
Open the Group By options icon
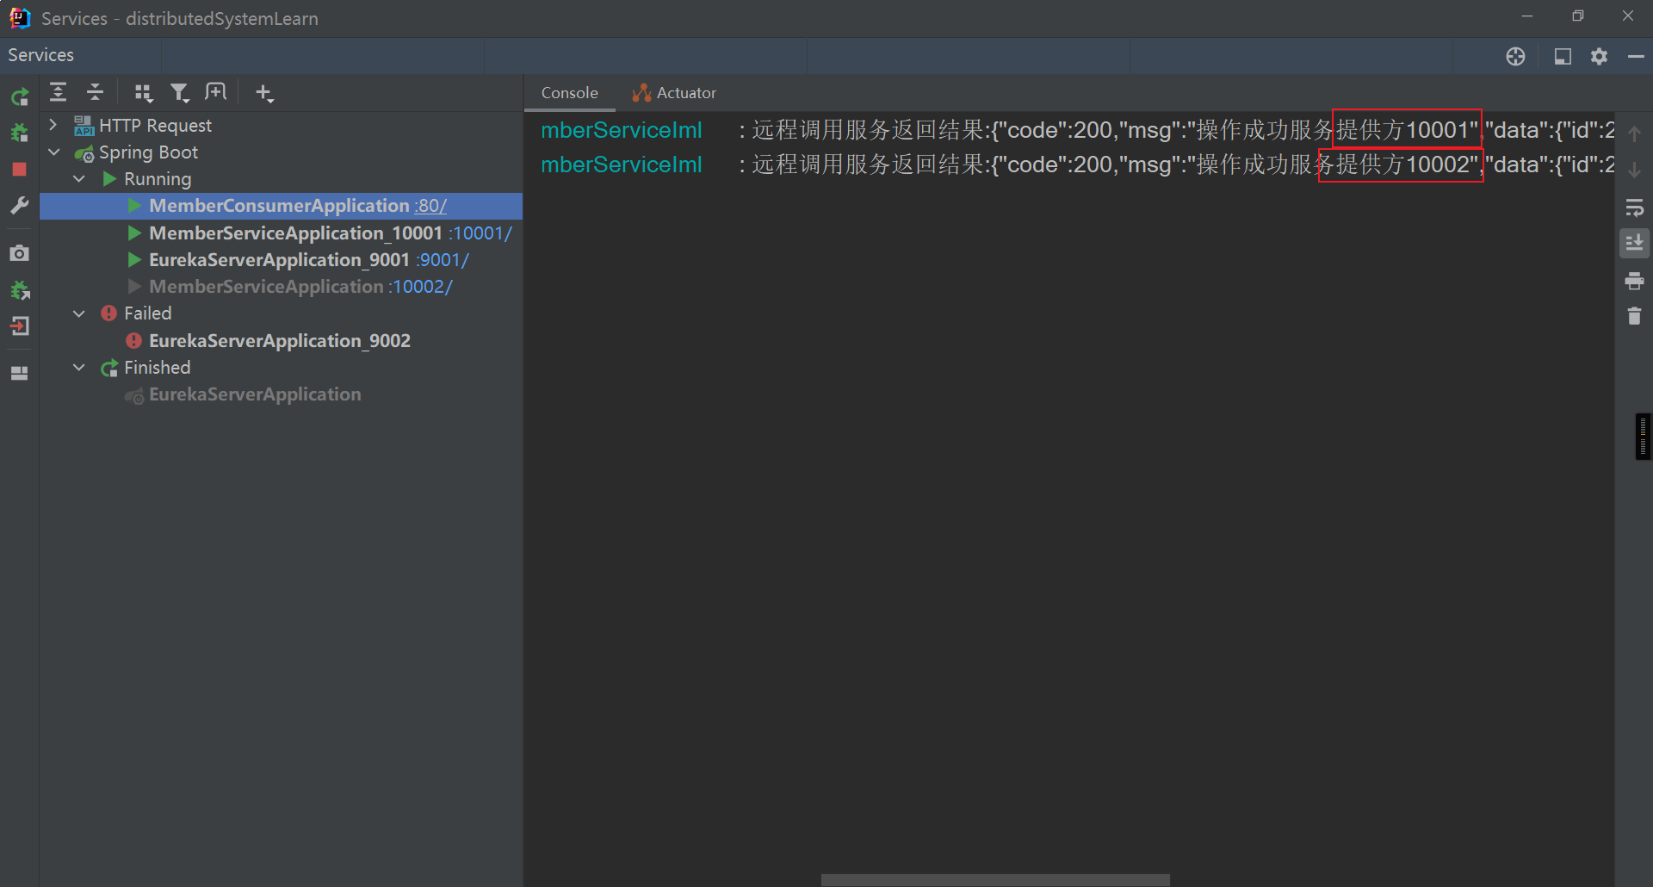(x=143, y=93)
